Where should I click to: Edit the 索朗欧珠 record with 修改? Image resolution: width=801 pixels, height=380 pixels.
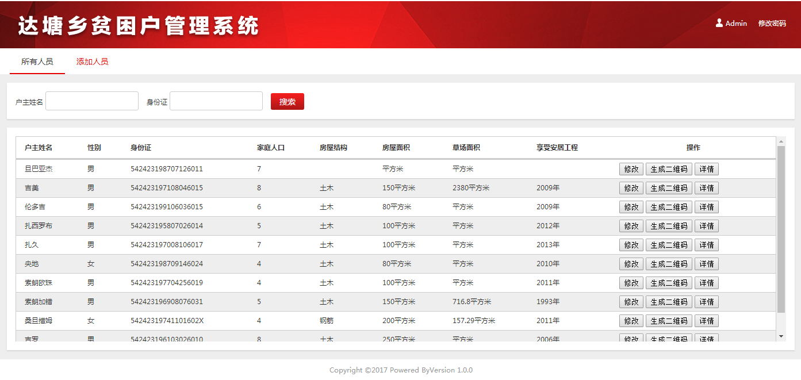(631, 283)
